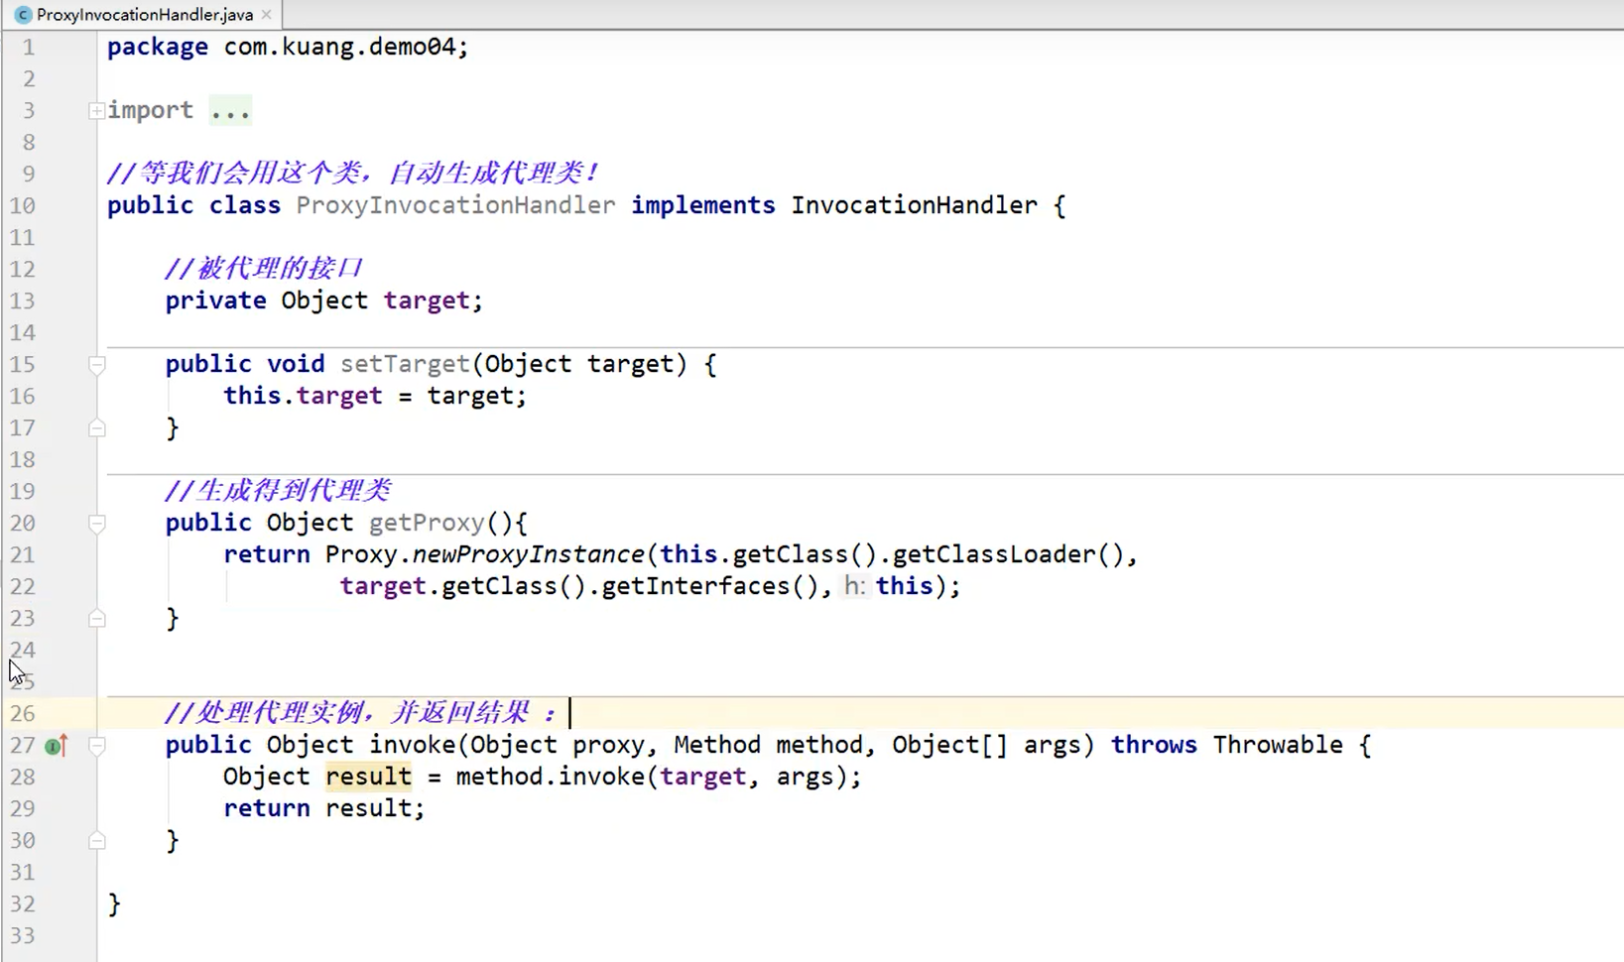Click newProxyInstance in line 21
The image size is (1624, 962).
[528, 554]
